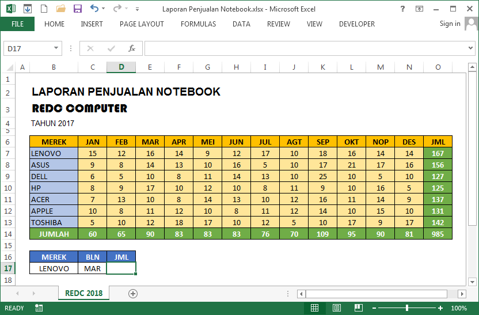Switch to the INSERT tab

point(92,24)
